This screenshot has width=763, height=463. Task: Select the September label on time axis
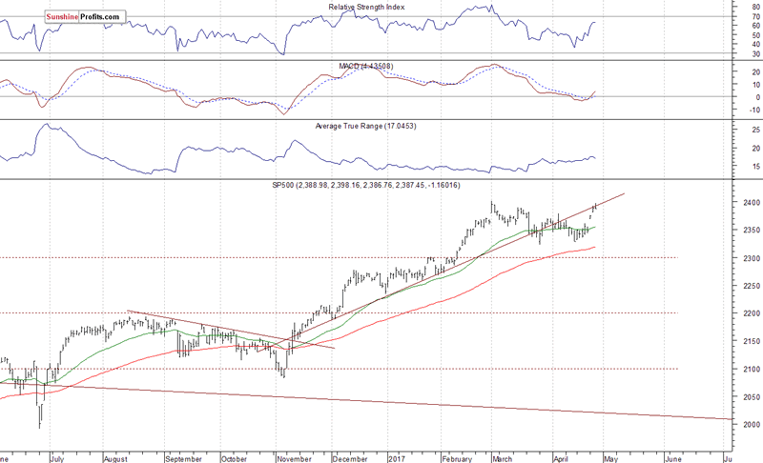pos(184,457)
